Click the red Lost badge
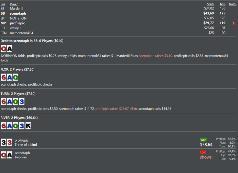The height and width of the screenshot is (173, 238). (203, 152)
